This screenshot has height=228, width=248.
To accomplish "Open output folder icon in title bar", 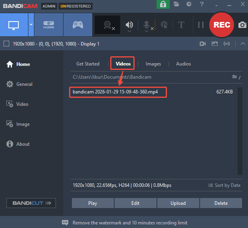I will [176, 4].
